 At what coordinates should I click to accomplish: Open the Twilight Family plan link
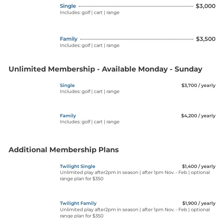(x=78, y=203)
